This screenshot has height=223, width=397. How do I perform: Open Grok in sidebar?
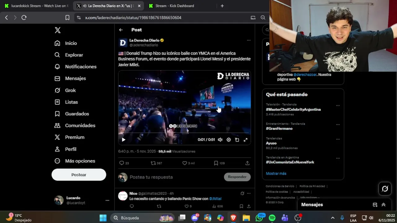tap(65, 90)
